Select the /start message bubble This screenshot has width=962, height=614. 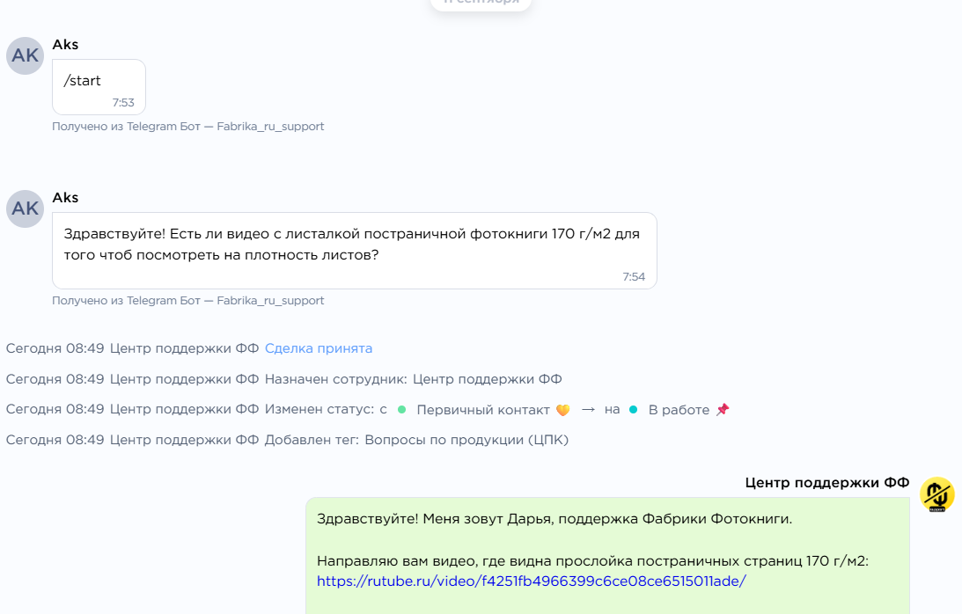click(99, 87)
